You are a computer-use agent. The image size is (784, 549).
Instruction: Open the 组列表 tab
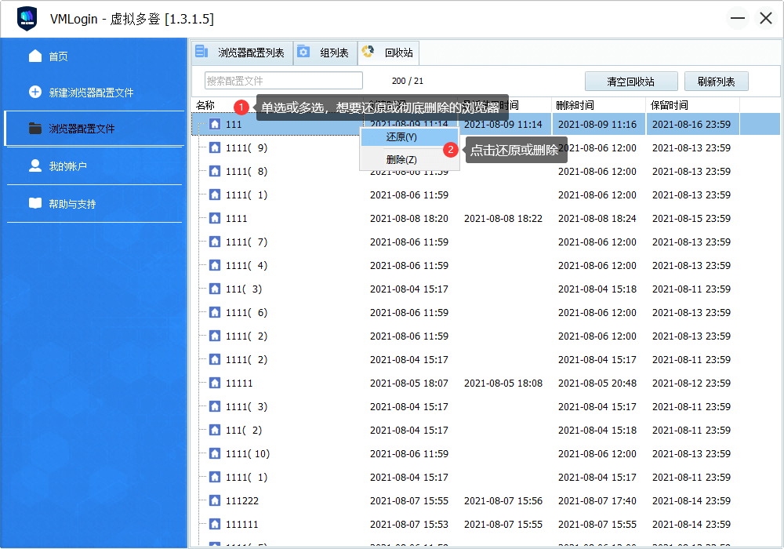(325, 53)
